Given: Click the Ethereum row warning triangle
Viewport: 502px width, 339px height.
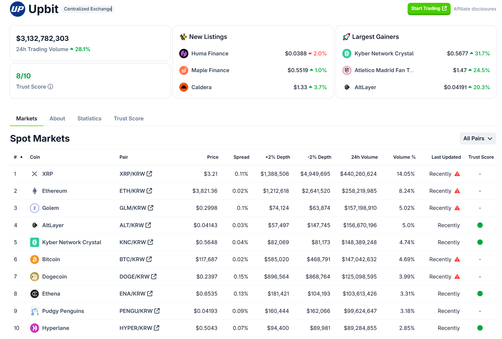Looking at the screenshot, I should (x=457, y=191).
